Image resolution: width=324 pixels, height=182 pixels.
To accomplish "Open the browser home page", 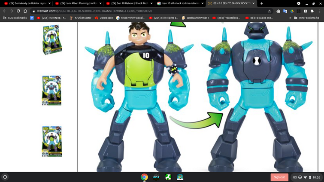I will (25, 11).
